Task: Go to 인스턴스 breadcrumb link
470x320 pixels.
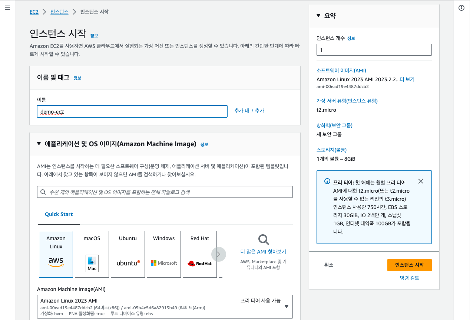Action: click(59, 12)
